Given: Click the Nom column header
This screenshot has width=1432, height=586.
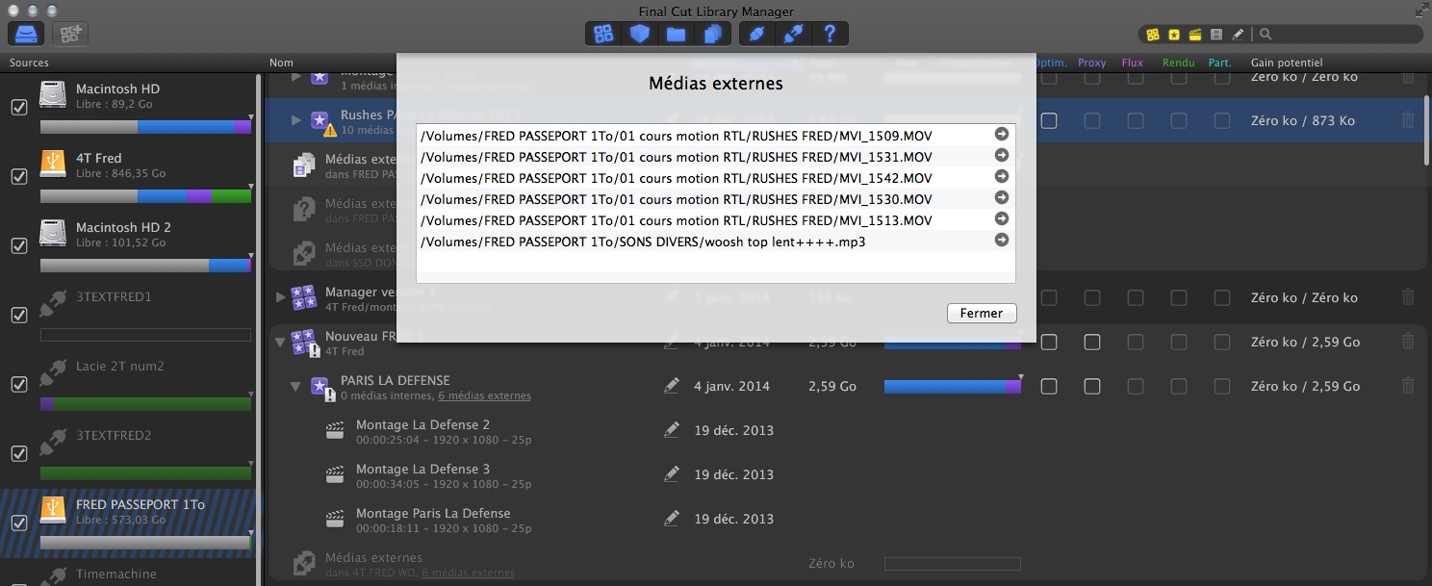Looking at the screenshot, I should 281,63.
